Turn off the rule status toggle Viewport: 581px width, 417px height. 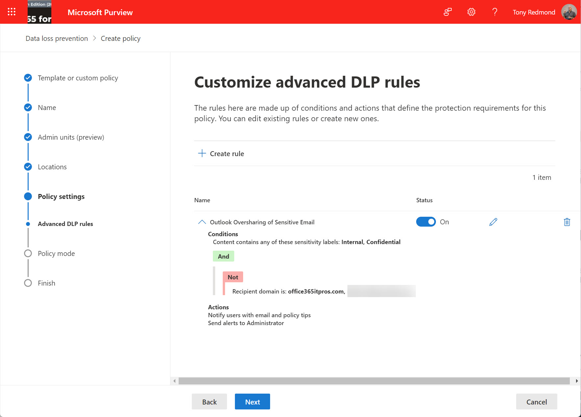click(426, 222)
